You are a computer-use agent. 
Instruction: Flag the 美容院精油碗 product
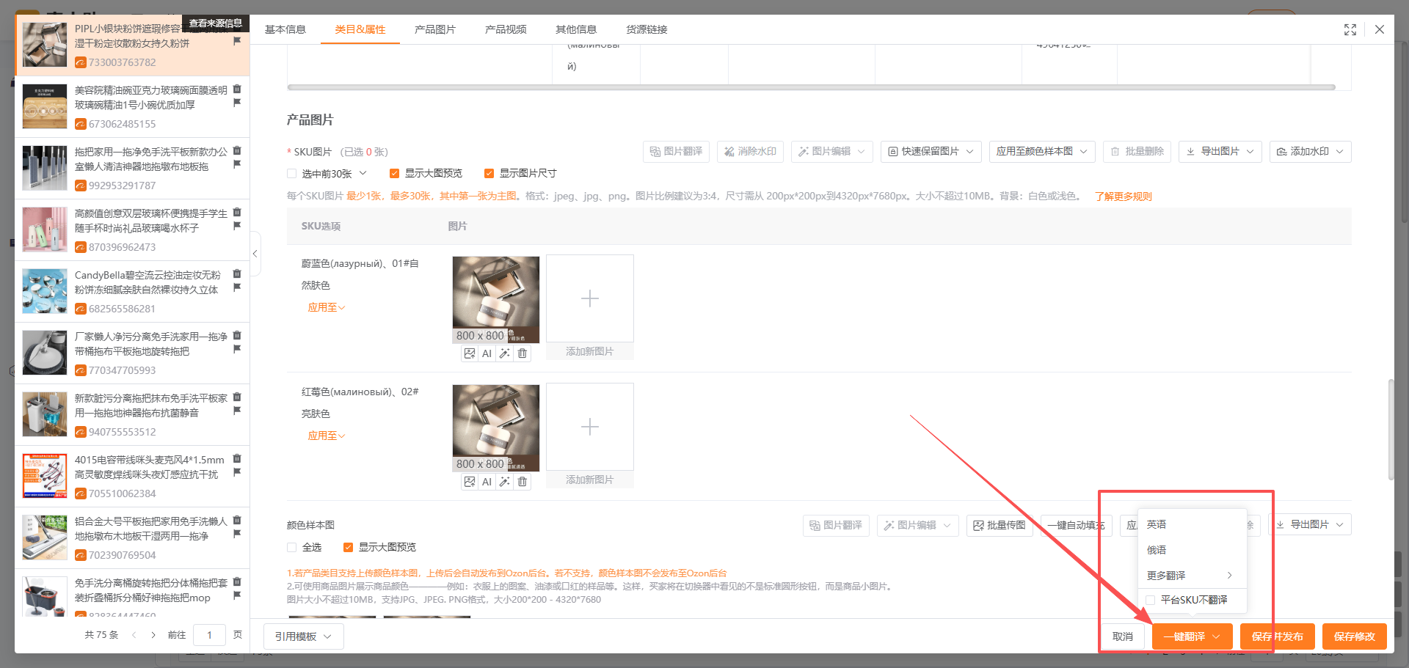coord(237,103)
